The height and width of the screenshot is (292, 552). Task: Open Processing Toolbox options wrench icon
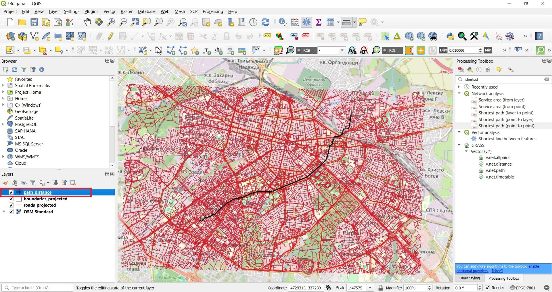[x=511, y=70]
